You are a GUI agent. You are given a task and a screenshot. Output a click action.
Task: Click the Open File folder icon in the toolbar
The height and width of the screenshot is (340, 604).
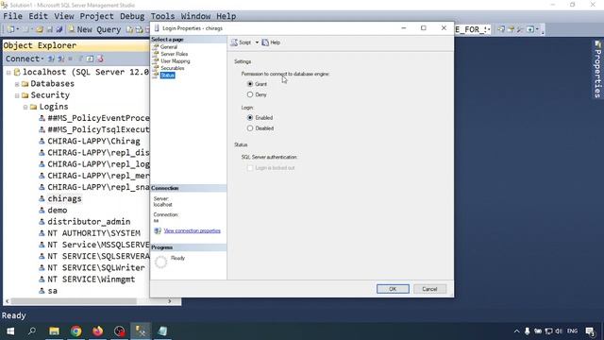[40, 29]
